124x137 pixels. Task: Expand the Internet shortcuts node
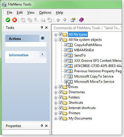click(x=56, y=108)
